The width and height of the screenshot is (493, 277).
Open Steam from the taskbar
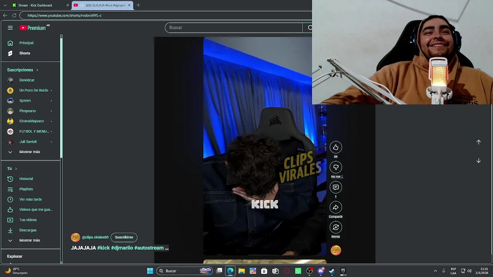[332, 271]
